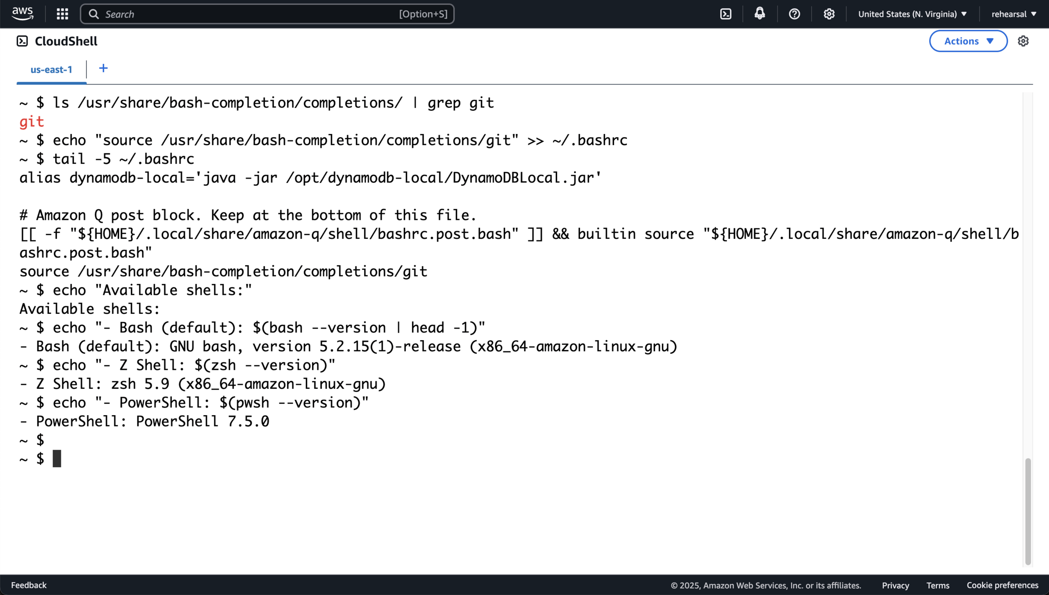Expand the rehearsal account menu
This screenshot has height=595, width=1049.
tap(1013, 14)
